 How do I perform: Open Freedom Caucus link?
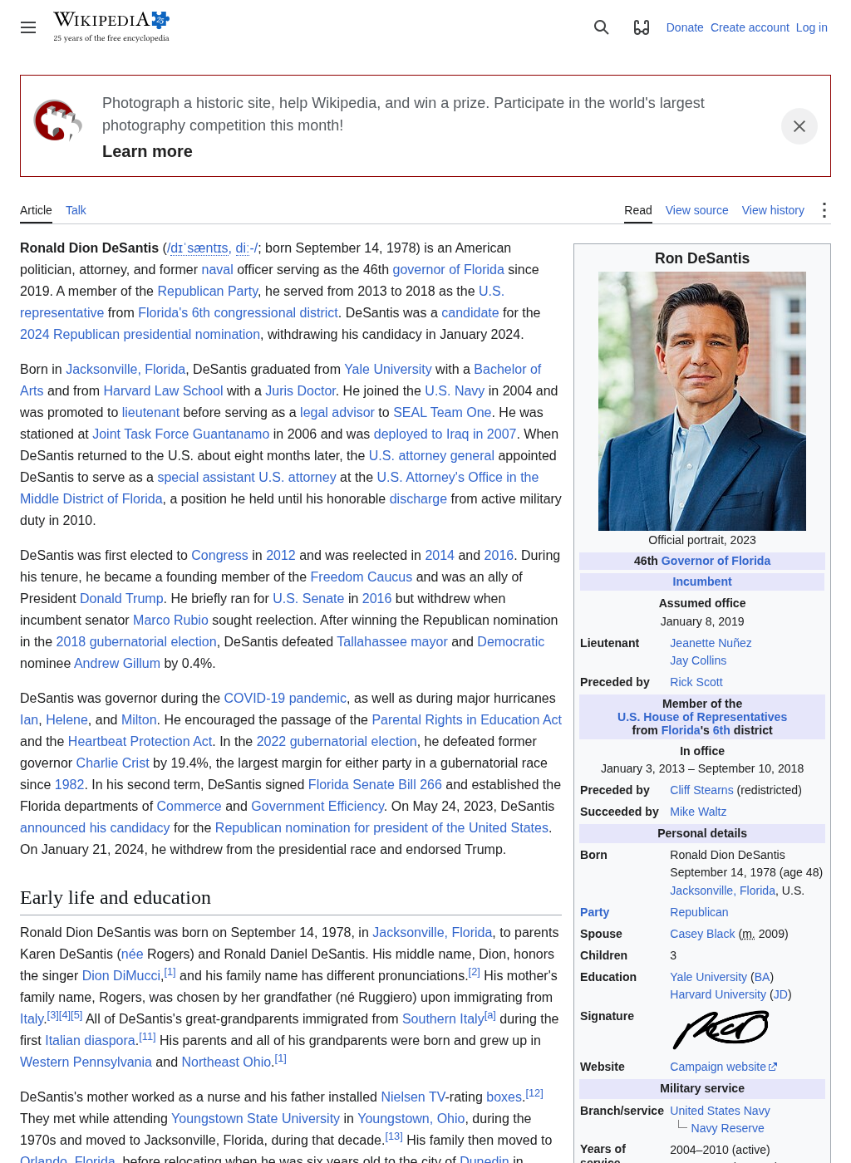tap(362, 577)
